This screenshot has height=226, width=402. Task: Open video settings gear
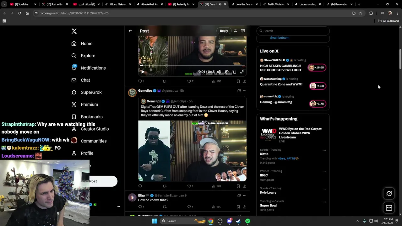point(227,72)
